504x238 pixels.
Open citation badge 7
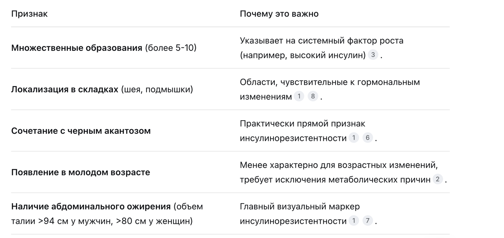point(367,221)
